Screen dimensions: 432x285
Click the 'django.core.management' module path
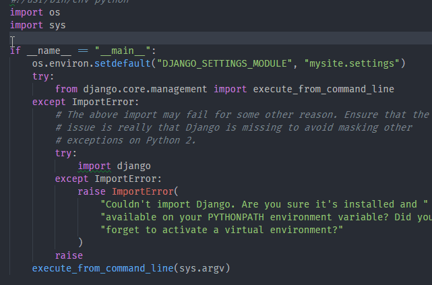145,89
